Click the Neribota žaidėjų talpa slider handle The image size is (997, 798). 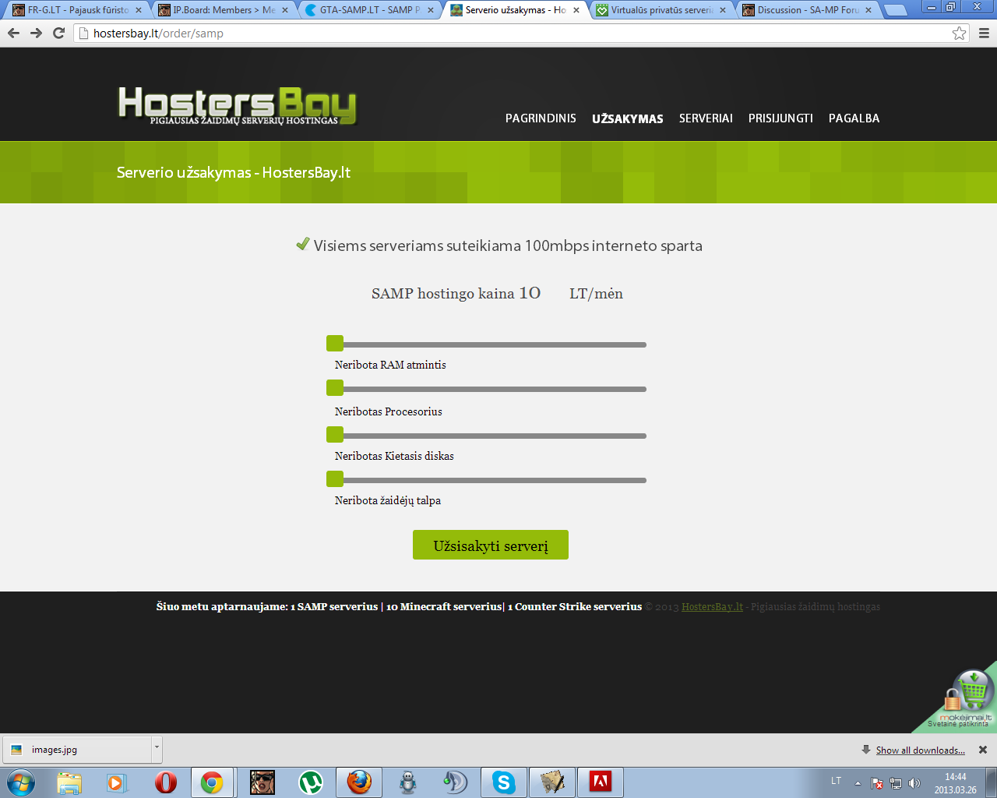(x=335, y=479)
